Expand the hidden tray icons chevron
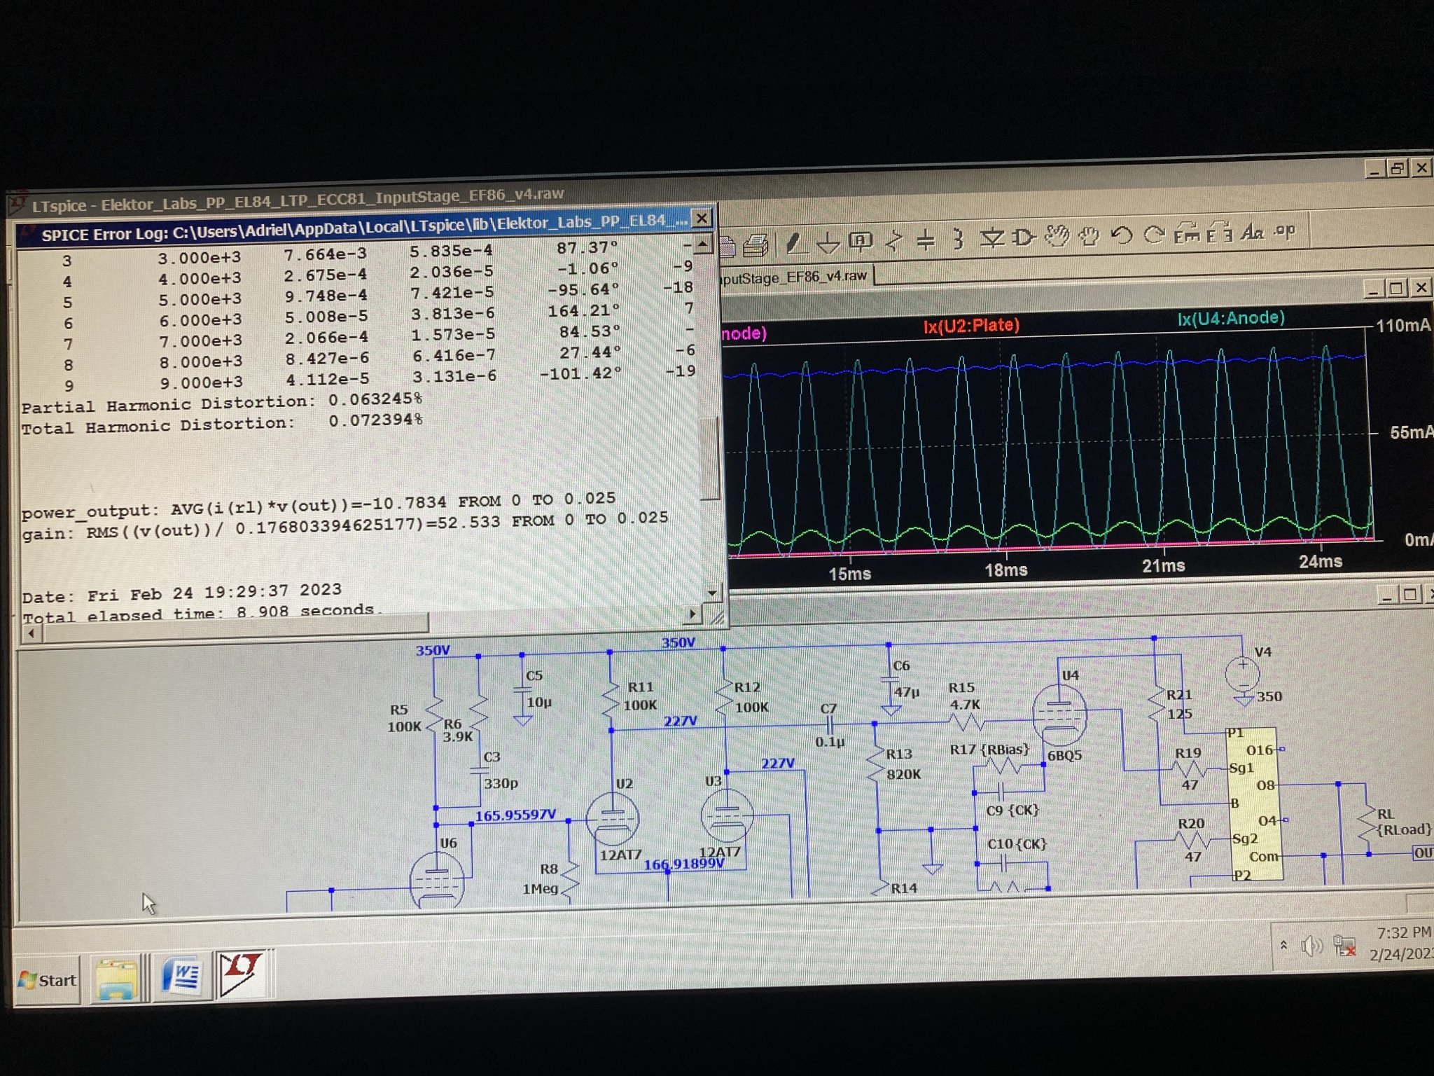Image resolution: width=1434 pixels, height=1076 pixels. pyautogui.click(x=1283, y=945)
